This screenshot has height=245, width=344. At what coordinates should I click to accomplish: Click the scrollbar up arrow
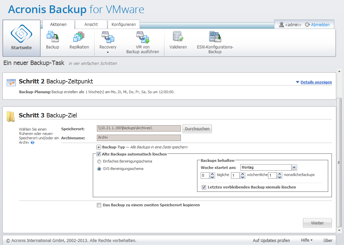click(339, 71)
